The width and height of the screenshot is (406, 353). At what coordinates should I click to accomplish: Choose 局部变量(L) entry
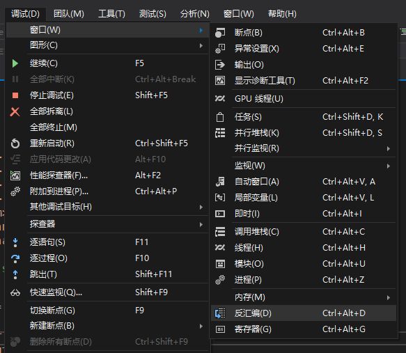pyautogui.click(x=304, y=198)
